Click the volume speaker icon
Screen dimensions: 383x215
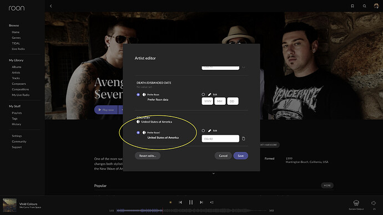[x=374, y=203]
